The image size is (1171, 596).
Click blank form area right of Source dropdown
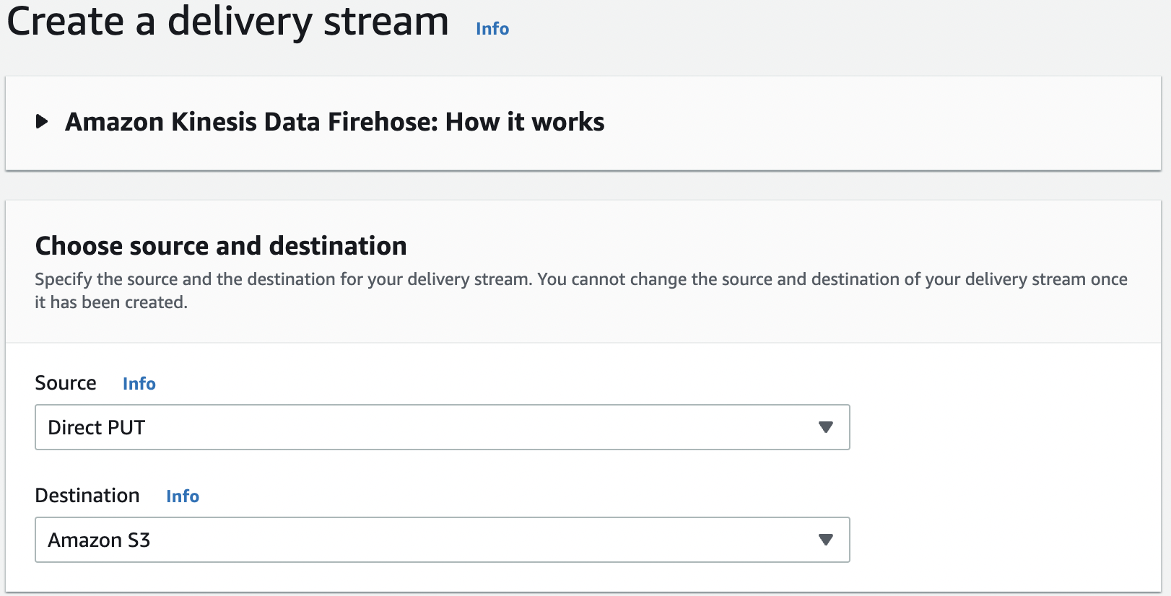(x=1004, y=427)
